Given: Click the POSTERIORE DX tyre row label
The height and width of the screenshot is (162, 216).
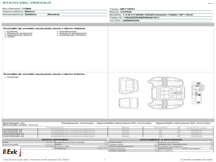Looking at the screenshot, I should coord(14,134).
